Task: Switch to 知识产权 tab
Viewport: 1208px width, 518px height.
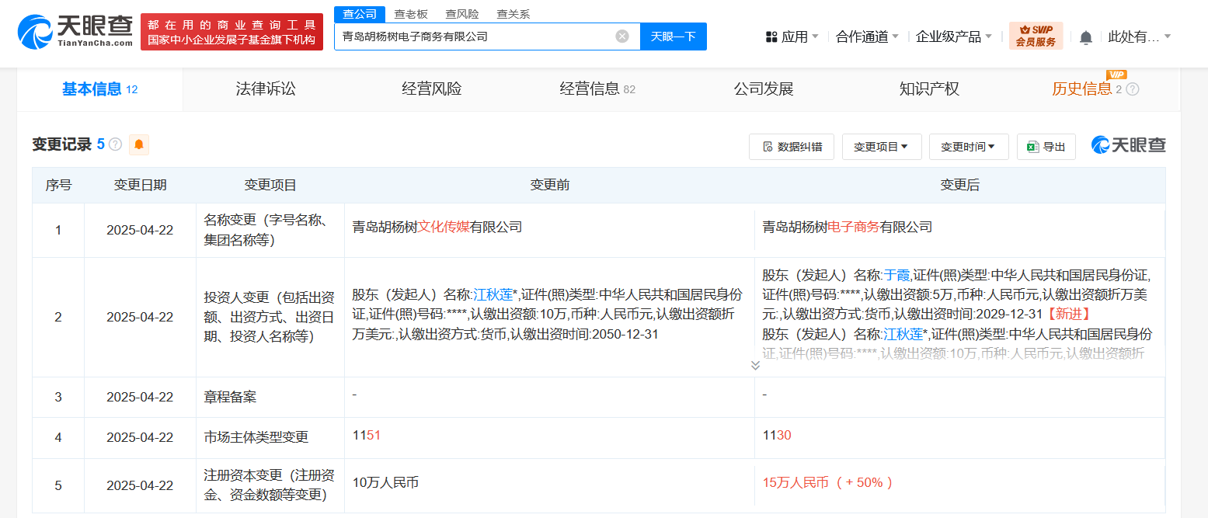Action: pos(929,89)
